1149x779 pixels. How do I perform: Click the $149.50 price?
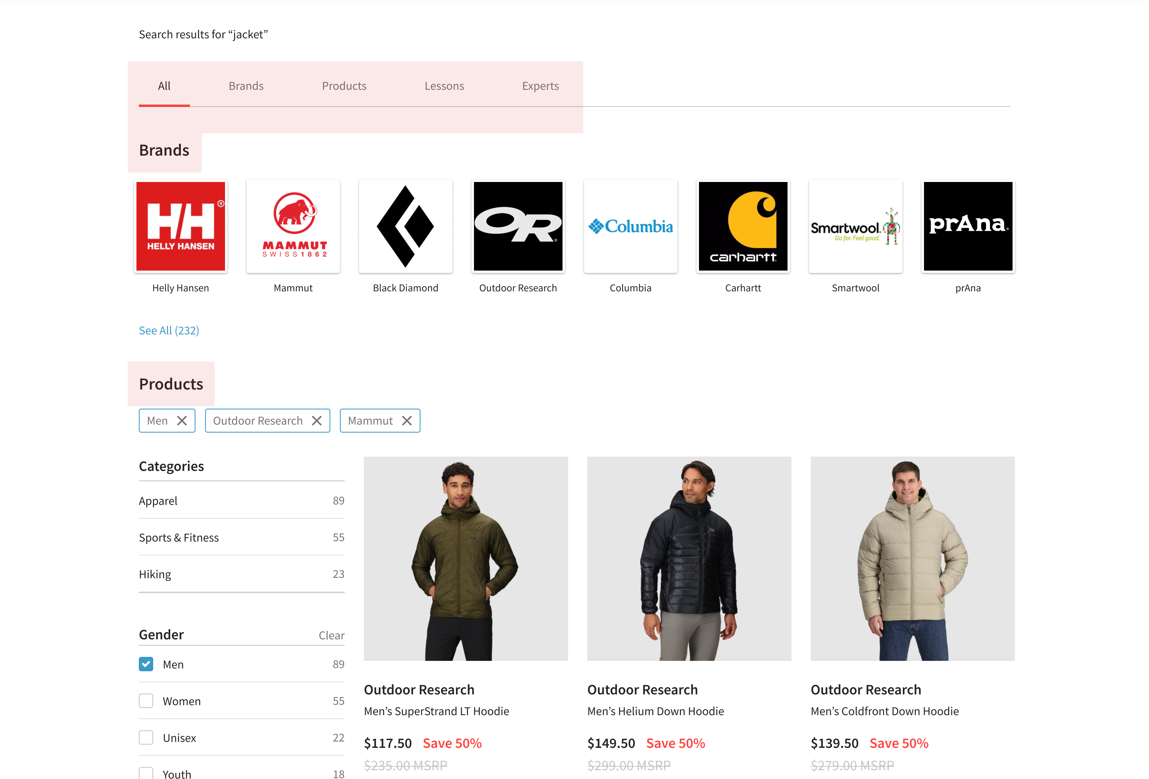point(611,743)
